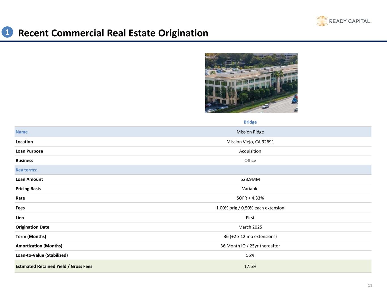387x299 pixels.
Task: Click the page number 11
Action: (x=370, y=285)
